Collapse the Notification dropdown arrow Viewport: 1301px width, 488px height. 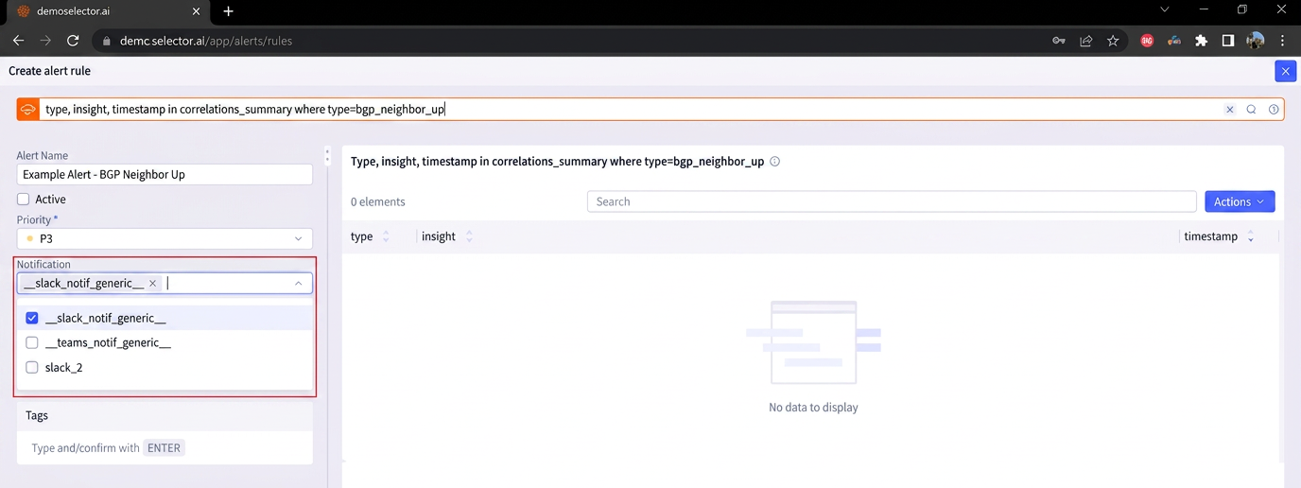tap(298, 283)
